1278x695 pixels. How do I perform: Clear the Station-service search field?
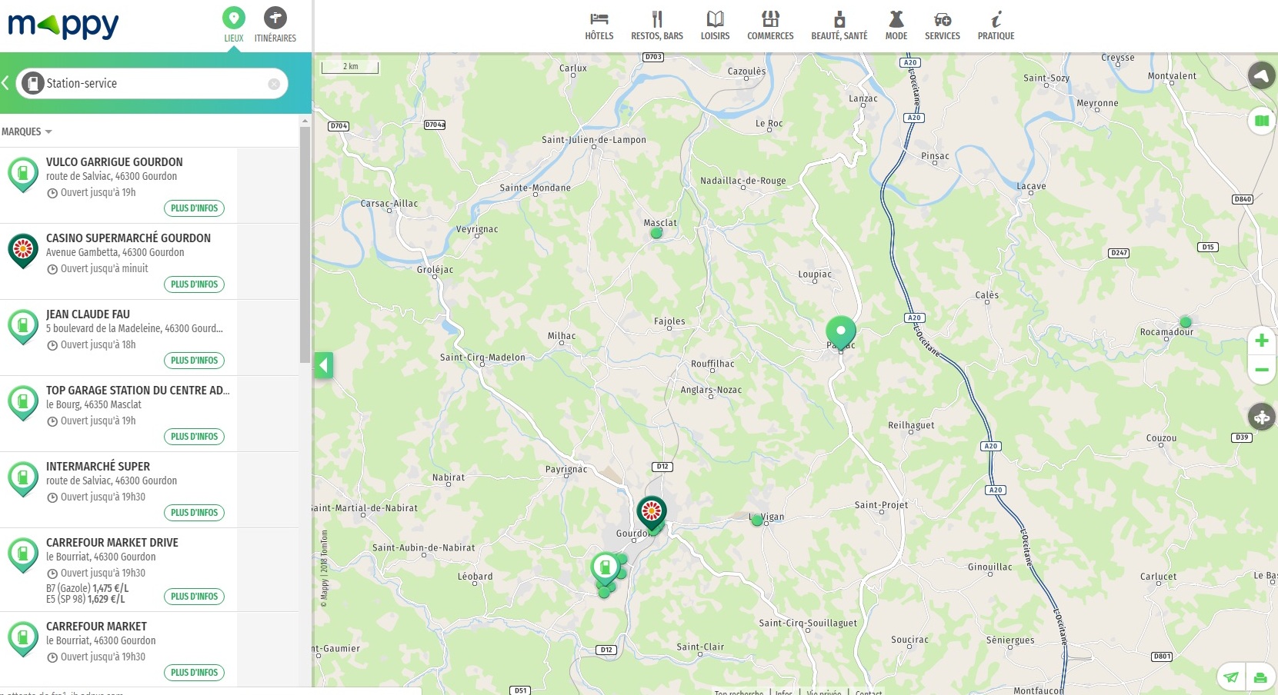tap(274, 84)
